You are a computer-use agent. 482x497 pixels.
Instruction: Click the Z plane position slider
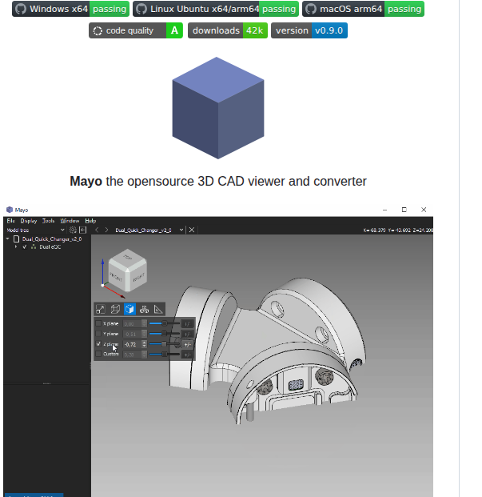click(x=164, y=344)
